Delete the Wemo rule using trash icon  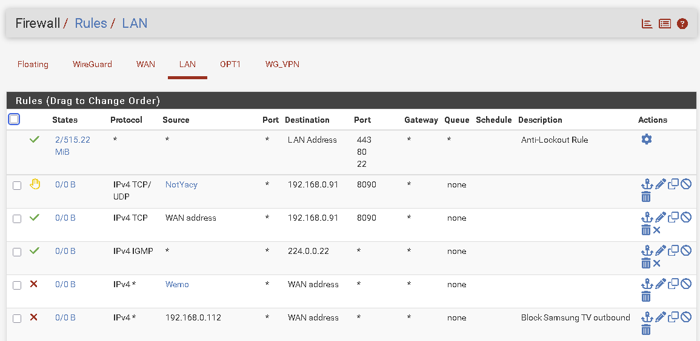646,296
